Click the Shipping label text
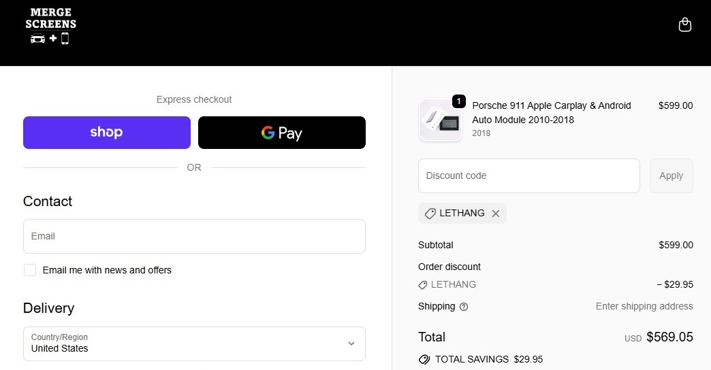 437,306
